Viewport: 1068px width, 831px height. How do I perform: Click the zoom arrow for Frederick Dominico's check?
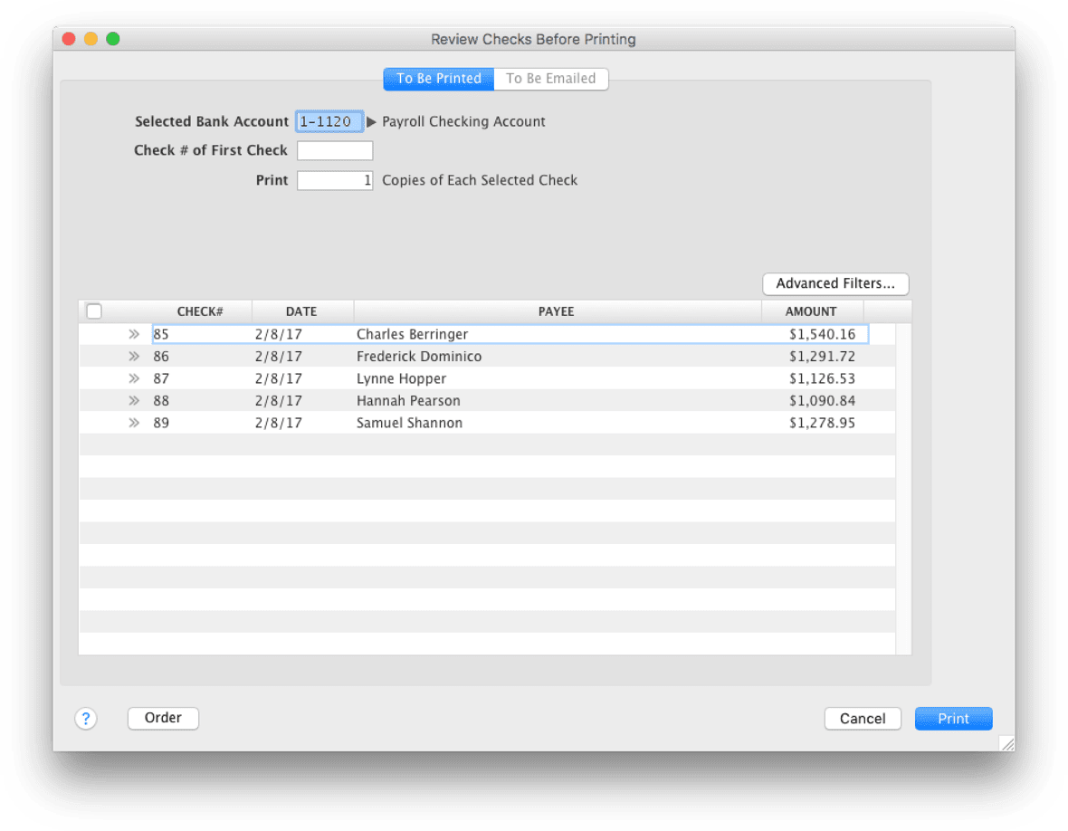coord(134,356)
